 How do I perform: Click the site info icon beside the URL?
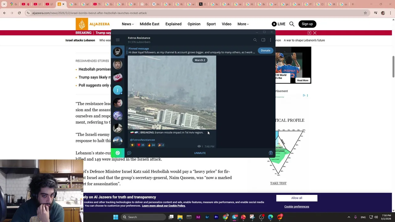coord(28,13)
